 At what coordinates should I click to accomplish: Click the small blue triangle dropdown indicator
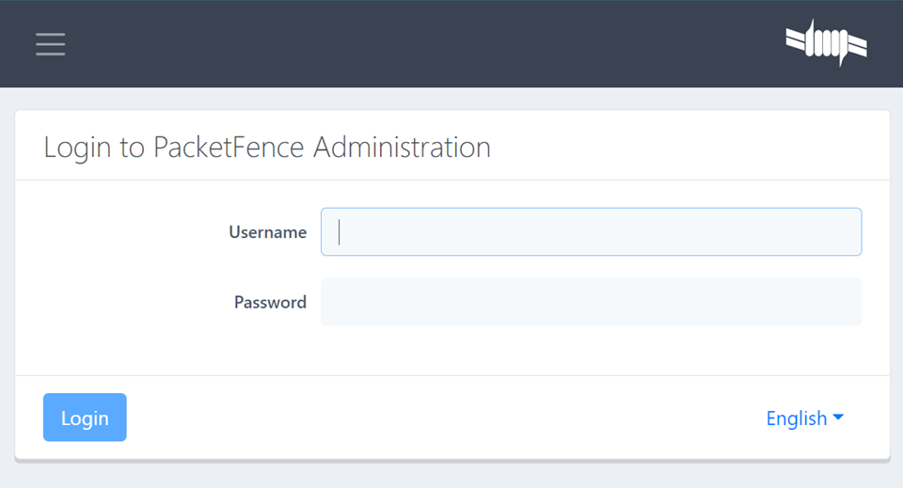coord(838,417)
